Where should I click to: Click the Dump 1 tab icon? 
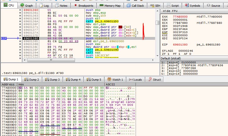click(6, 79)
